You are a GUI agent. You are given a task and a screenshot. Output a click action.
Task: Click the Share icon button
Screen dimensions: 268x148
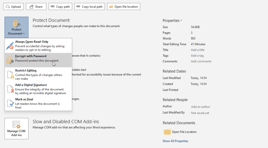pyautogui.click(x=31, y=7)
